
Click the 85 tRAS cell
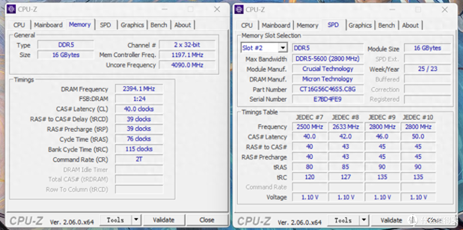346,167
